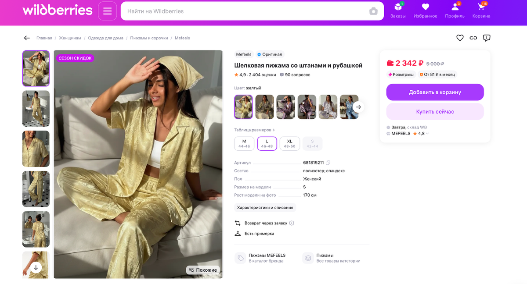527x284 pixels.
Task: Open Заказы orders icon
Action: pos(398,11)
